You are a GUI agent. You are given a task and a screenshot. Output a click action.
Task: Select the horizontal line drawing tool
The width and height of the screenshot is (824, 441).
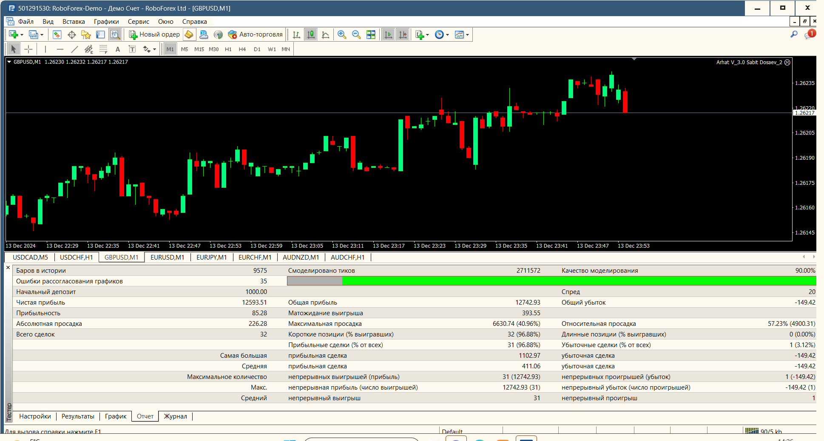[60, 49]
